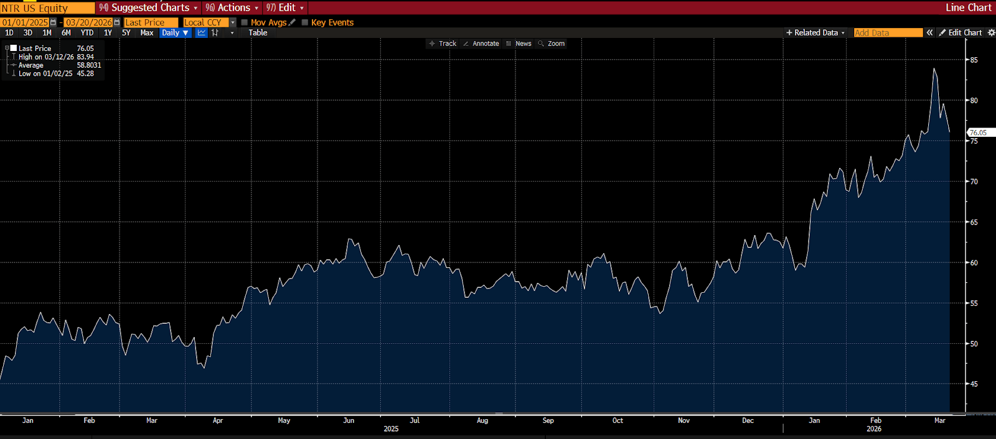Click the double-arrow collapse icon

point(929,33)
